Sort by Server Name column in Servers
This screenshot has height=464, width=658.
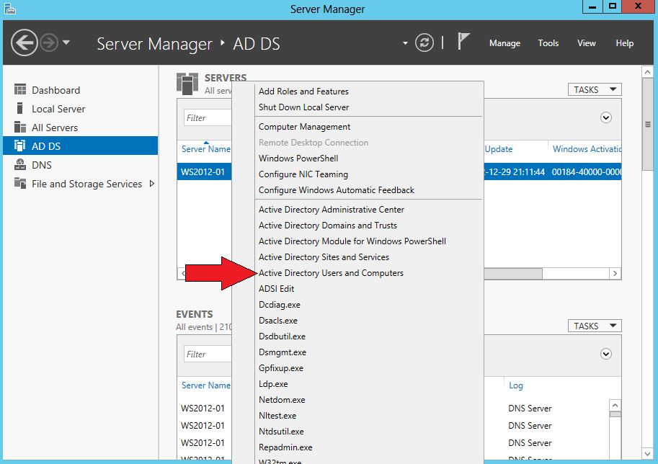(205, 149)
